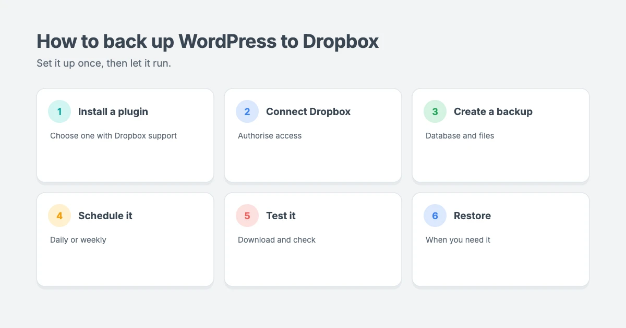This screenshot has width=626, height=328.
Task: Click the 'Authorise access' description
Action: [270, 136]
